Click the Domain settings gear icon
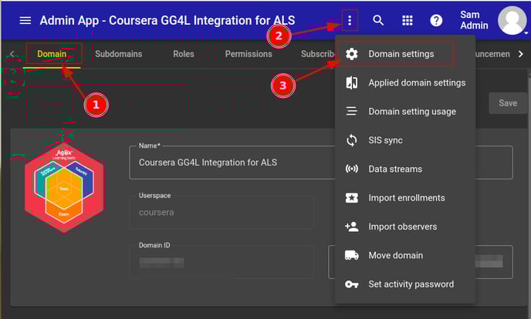531x319 pixels. (351, 54)
